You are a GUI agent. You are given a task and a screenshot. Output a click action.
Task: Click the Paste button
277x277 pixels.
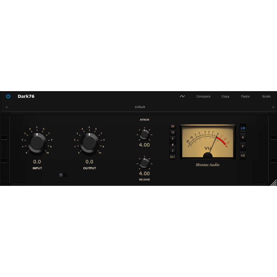click(245, 96)
